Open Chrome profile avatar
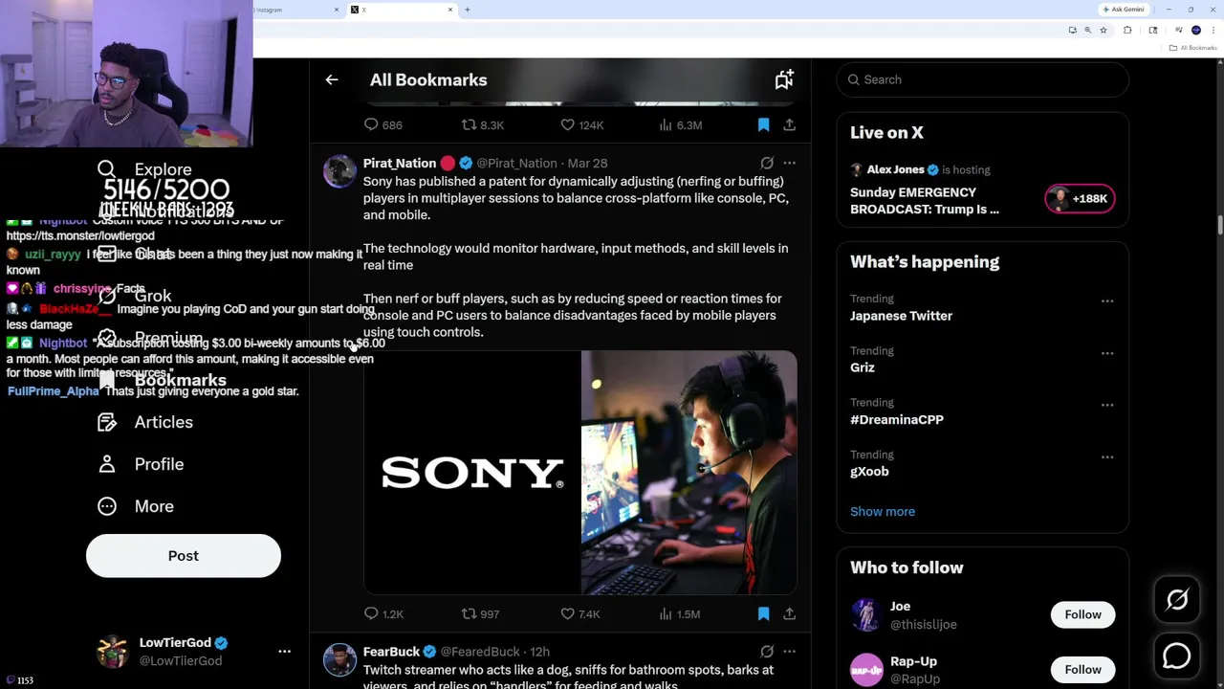1224x689 pixels. coord(1196,31)
